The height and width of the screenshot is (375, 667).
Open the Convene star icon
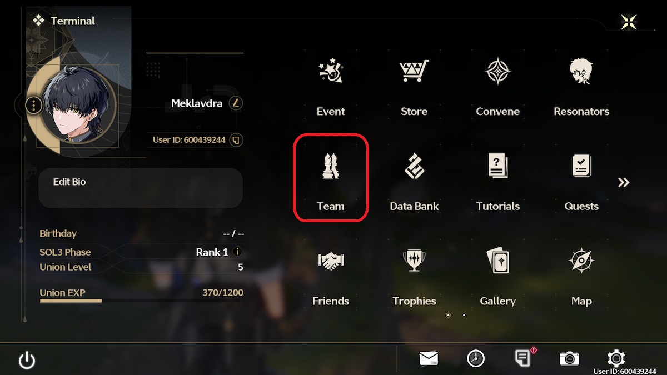pyautogui.click(x=497, y=71)
